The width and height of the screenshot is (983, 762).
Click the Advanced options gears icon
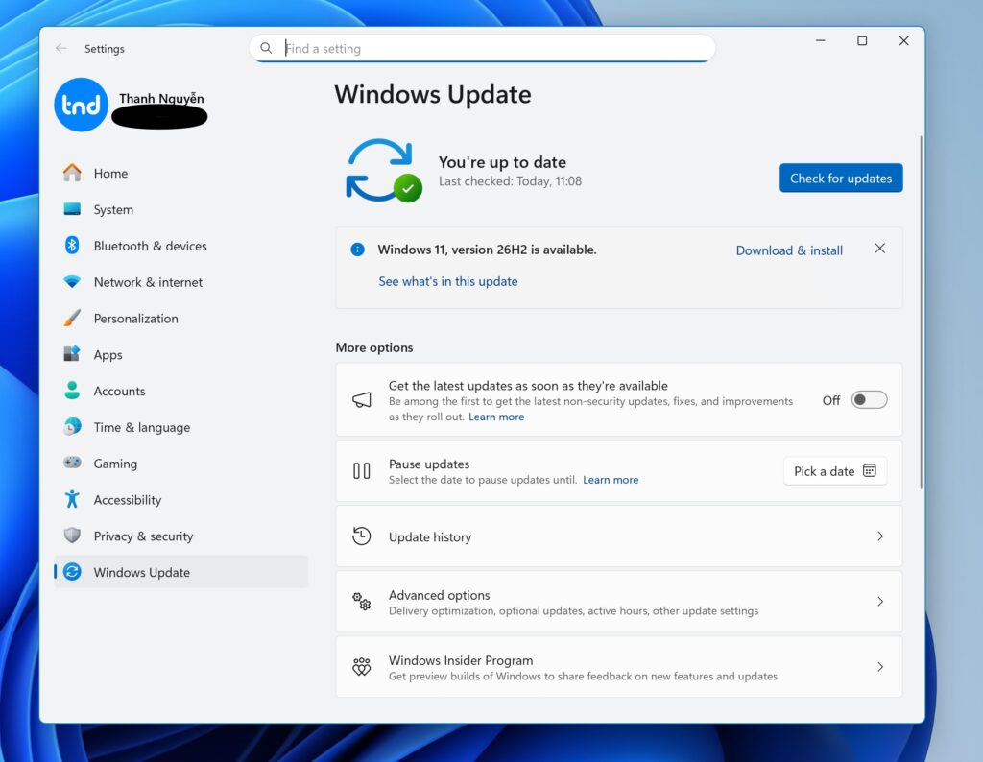click(x=362, y=602)
